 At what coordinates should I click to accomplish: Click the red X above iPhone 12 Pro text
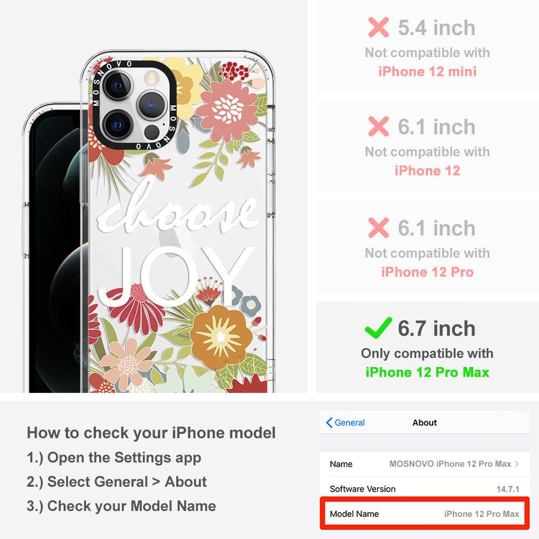[378, 227]
